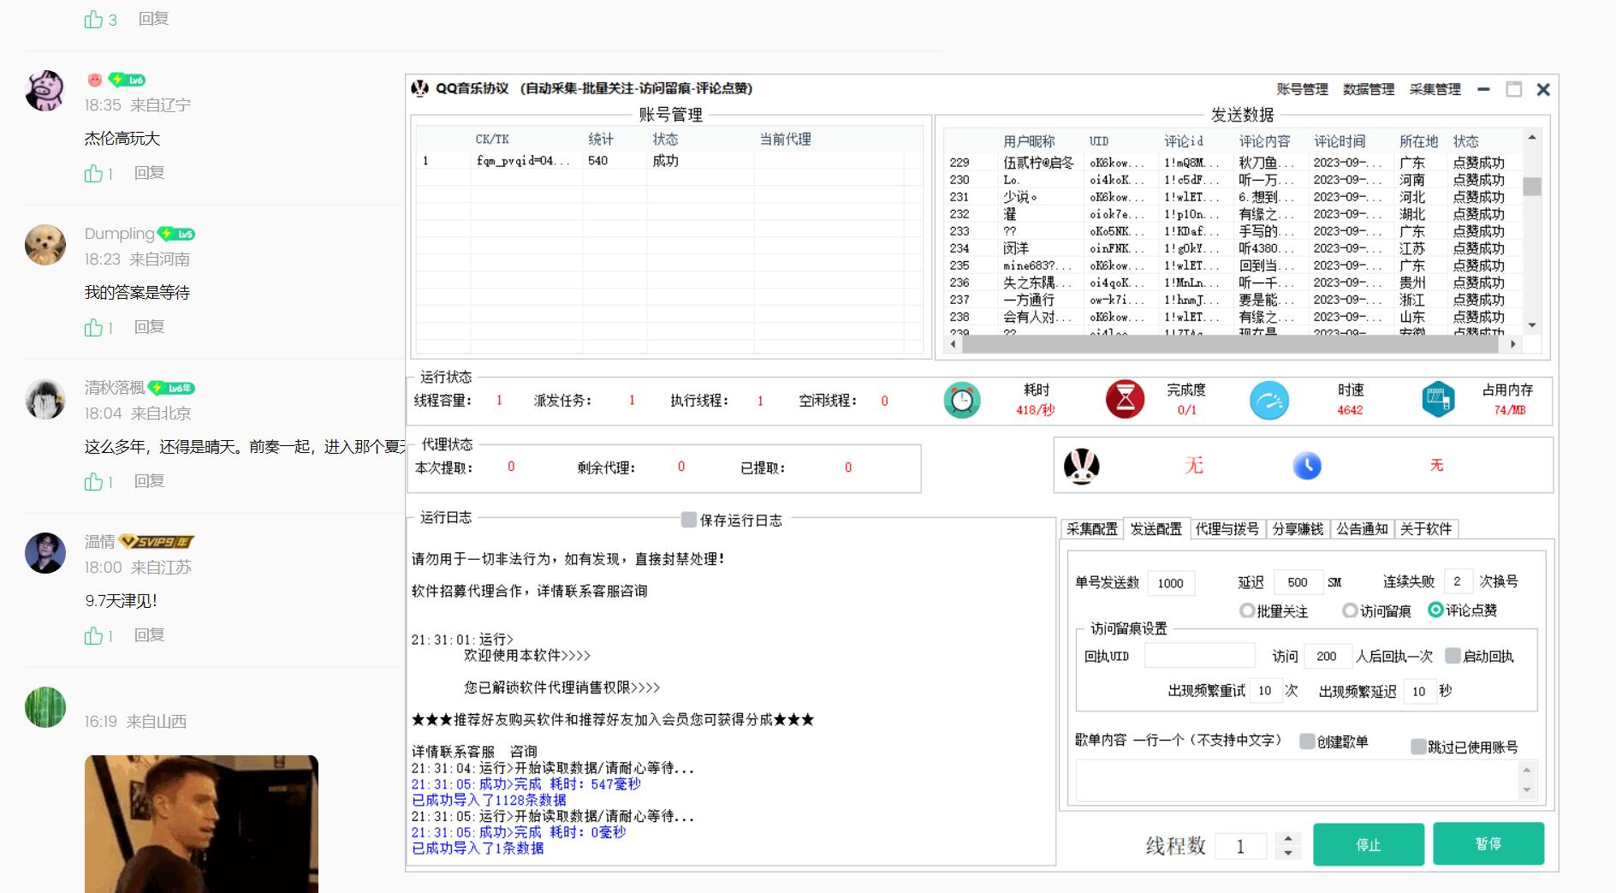The image size is (1616, 893).
Task: Tick the 启动回执 checkbox
Action: 1453,656
